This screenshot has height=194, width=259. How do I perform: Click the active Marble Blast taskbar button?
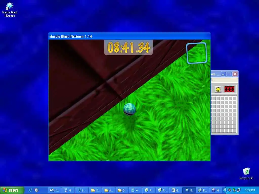point(189,190)
